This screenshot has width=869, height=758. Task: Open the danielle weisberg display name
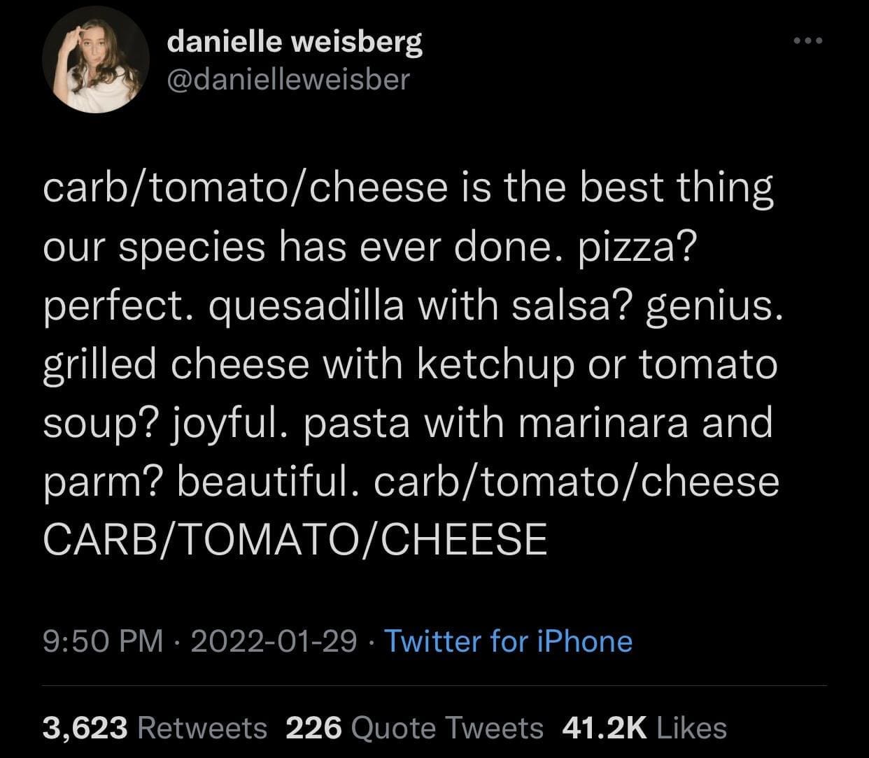pyautogui.click(x=295, y=43)
